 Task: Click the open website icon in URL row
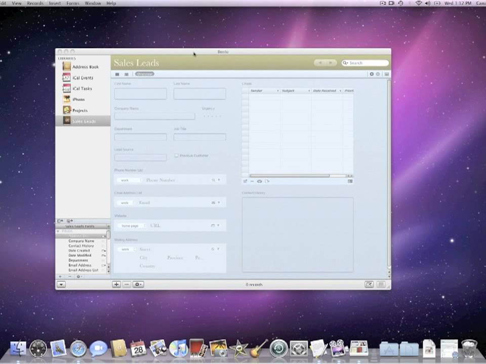[213, 225]
